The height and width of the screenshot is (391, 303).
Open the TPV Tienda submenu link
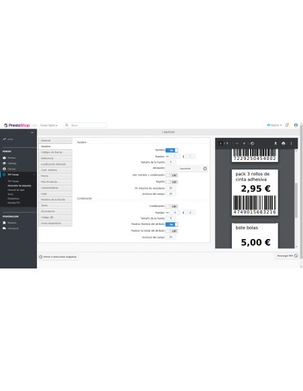tap(13, 181)
